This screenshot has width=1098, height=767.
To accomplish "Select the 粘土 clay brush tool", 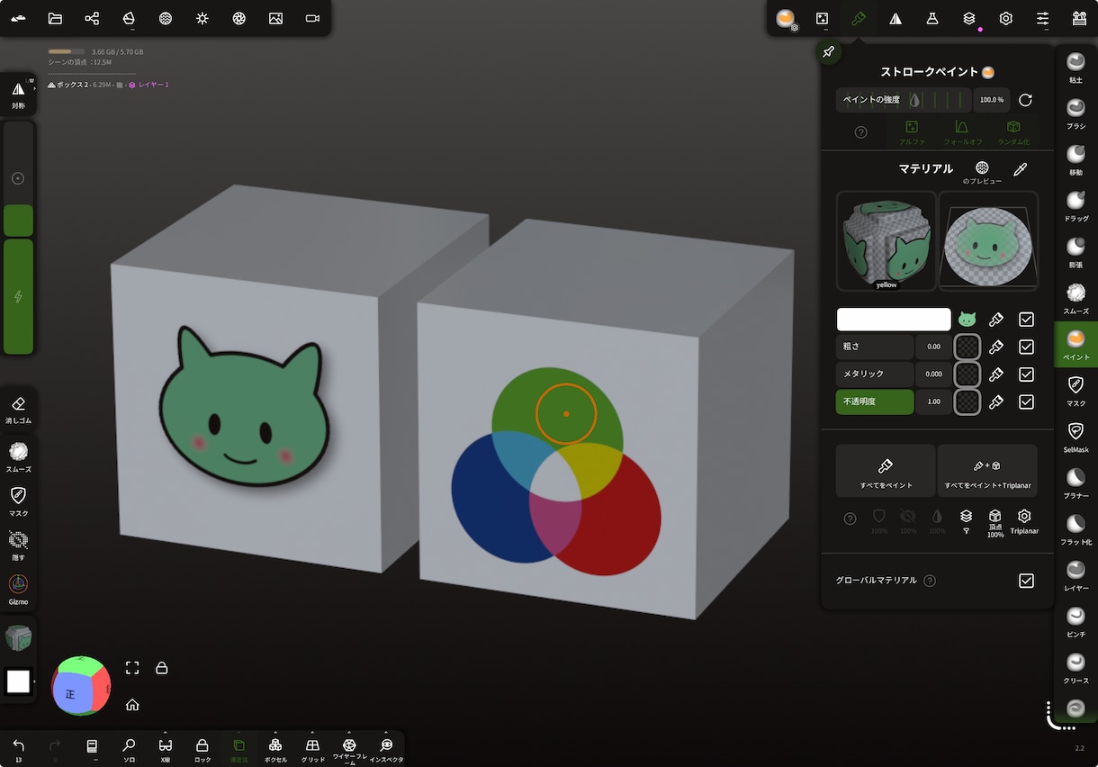I will pyautogui.click(x=1075, y=68).
